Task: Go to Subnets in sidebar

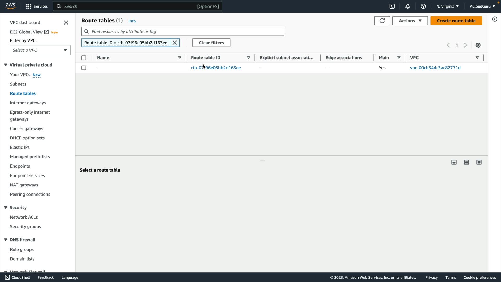Action: [18, 84]
